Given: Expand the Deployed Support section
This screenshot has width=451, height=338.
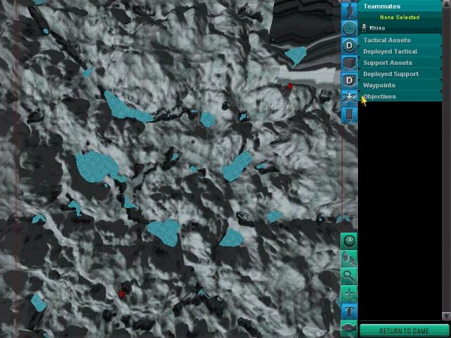Looking at the screenshot, I should pyautogui.click(x=400, y=74).
